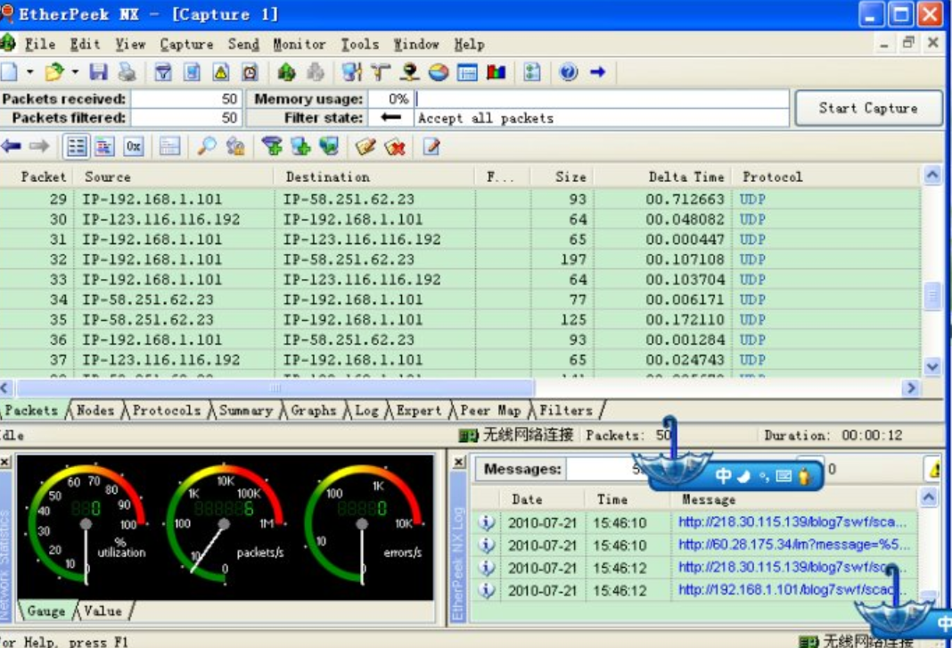Switch to the Peer Map tab
Screen dimensions: 952x648
(x=490, y=411)
